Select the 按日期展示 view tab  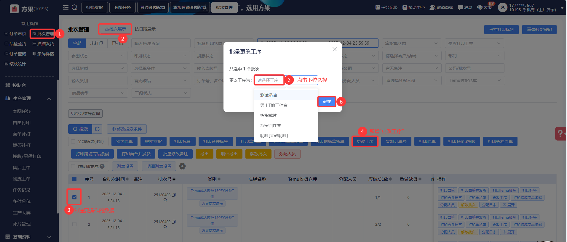pyautogui.click(x=145, y=29)
